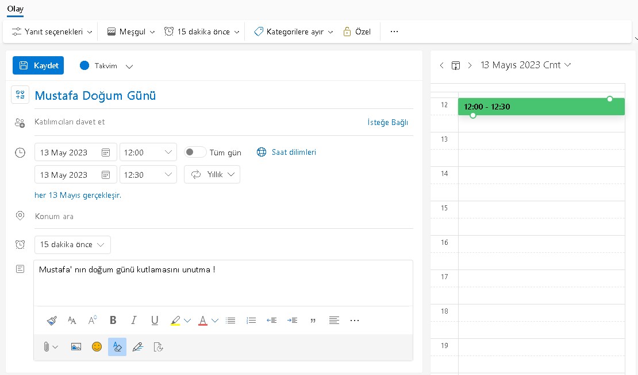Apply Italic formatting to description text

click(133, 320)
